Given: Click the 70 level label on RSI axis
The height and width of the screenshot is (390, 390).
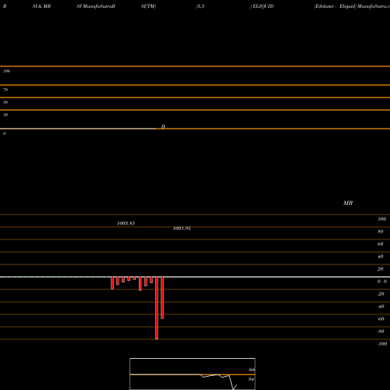Looking at the screenshot, I should coord(5,90).
